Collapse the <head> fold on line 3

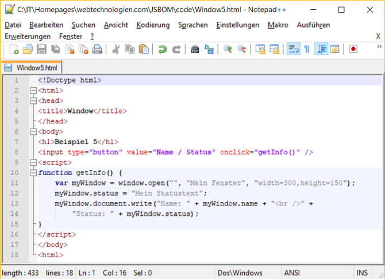[x=33, y=101]
